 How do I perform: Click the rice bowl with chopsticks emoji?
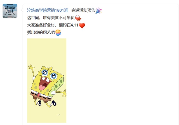click(78, 18)
